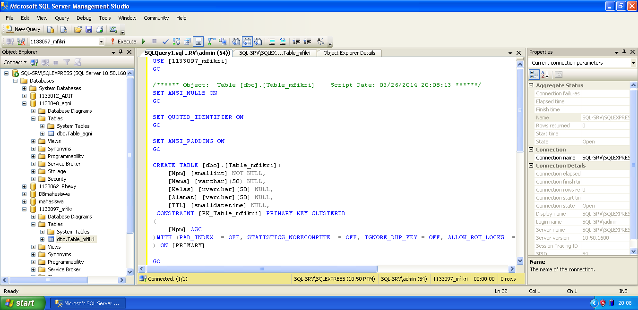
Task: Pin the Object Explorer with auto-hide pushpin
Action: [121, 52]
